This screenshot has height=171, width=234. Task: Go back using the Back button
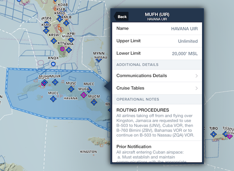(x=121, y=17)
